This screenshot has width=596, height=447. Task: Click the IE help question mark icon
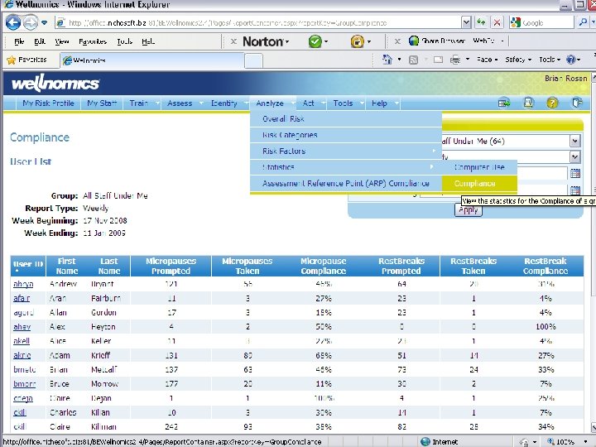click(x=570, y=60)
